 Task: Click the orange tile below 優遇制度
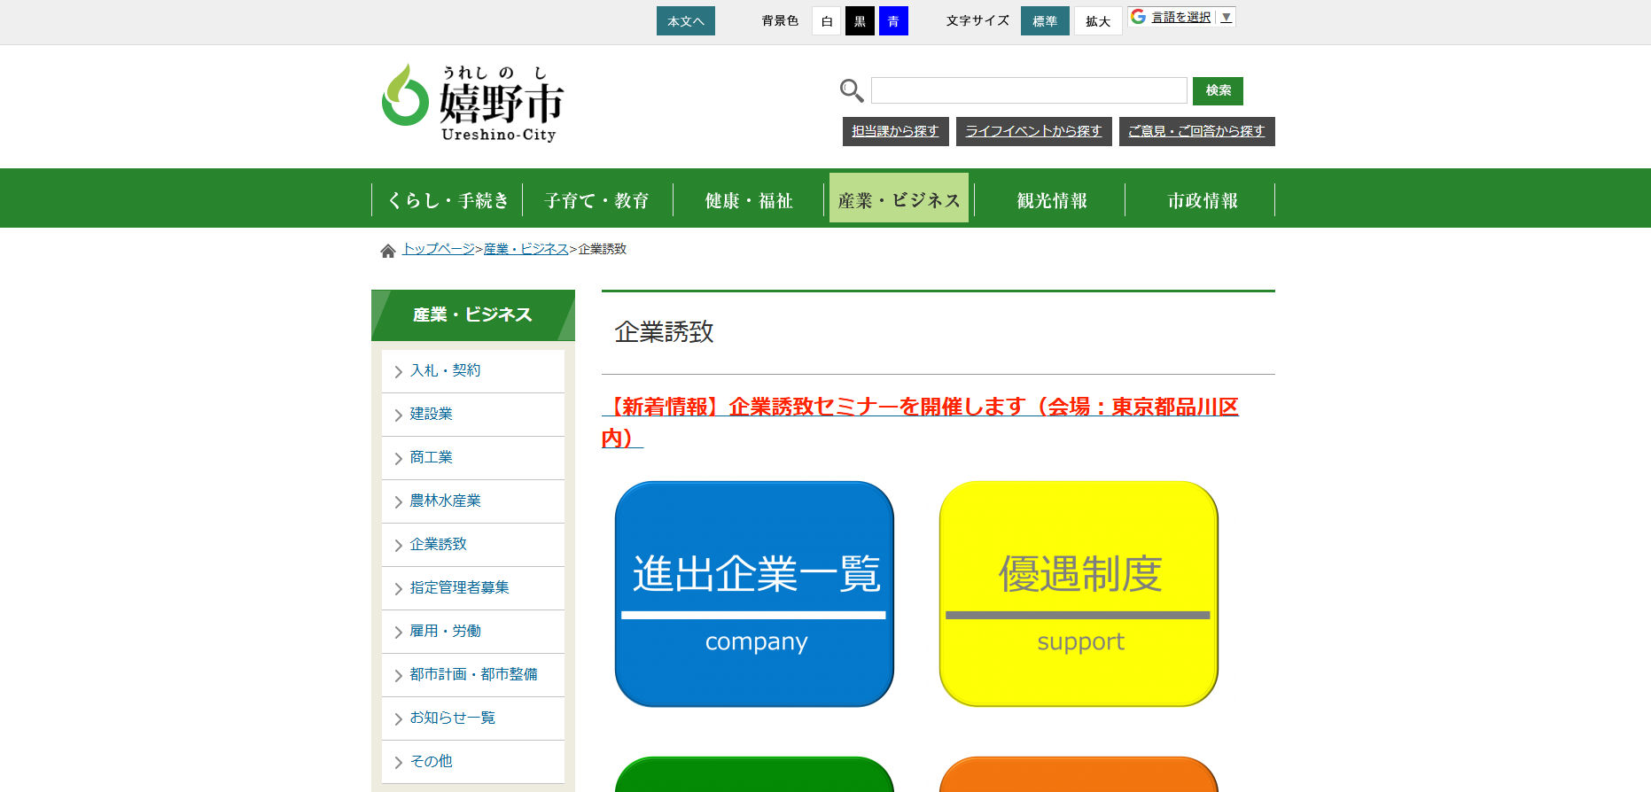pyautogui.click(x=1079, y=775)
